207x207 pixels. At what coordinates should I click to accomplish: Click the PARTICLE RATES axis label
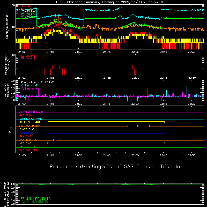(7, 65)
